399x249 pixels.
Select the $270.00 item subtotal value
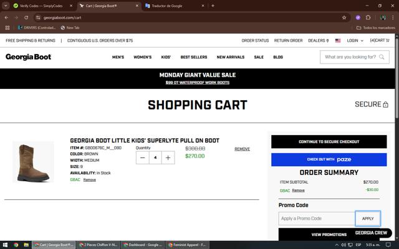click(x=371, y=182)
